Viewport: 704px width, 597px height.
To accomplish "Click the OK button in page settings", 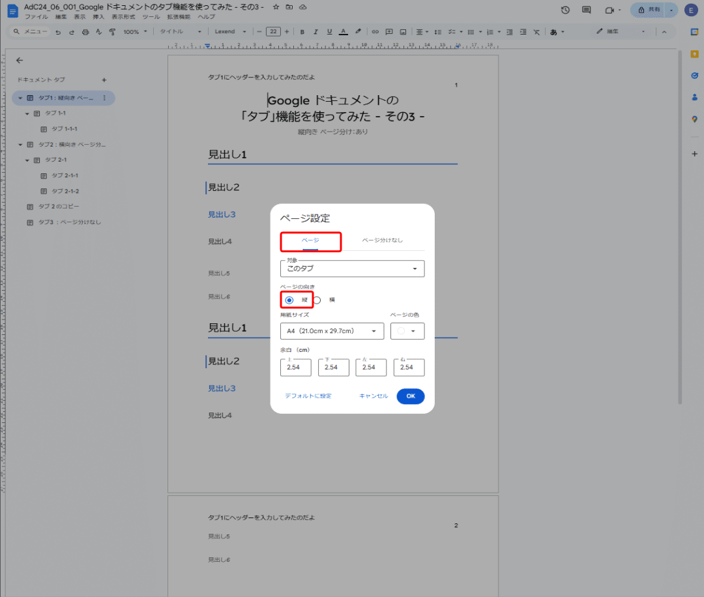I will click(410, 396).
